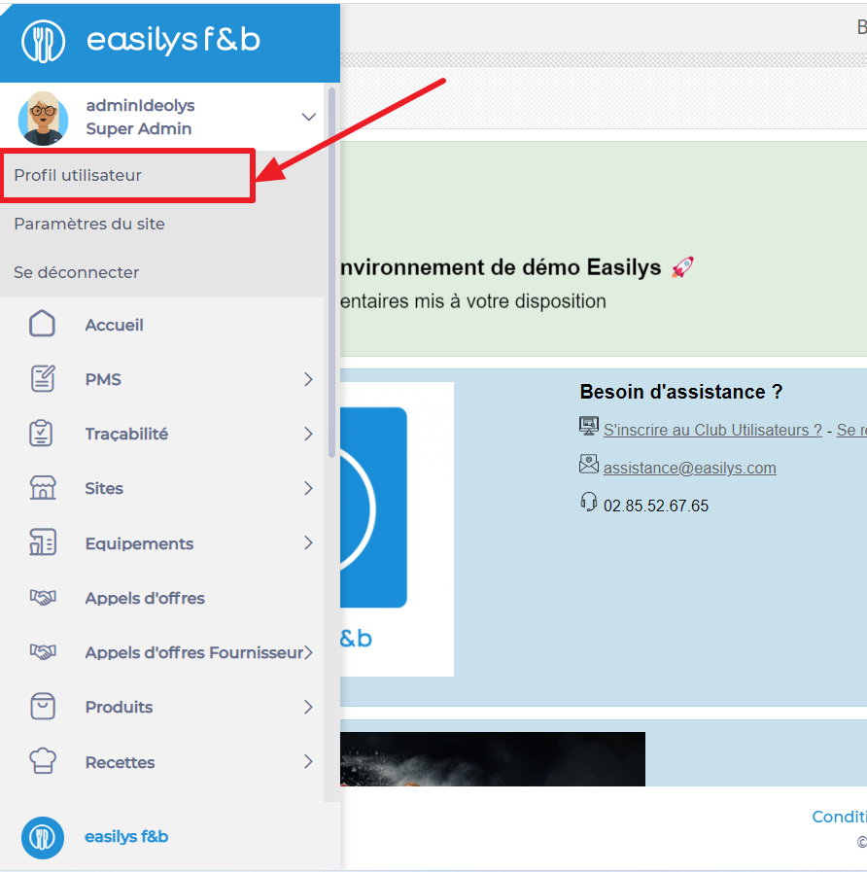Open the Traçabilité menu item
This screenshot has width=867, height=872.
pos(126,434)
